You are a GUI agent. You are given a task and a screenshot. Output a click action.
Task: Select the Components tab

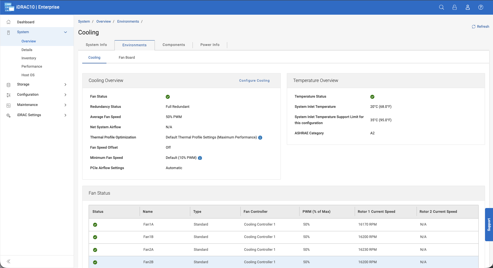[x=174, y=45]
